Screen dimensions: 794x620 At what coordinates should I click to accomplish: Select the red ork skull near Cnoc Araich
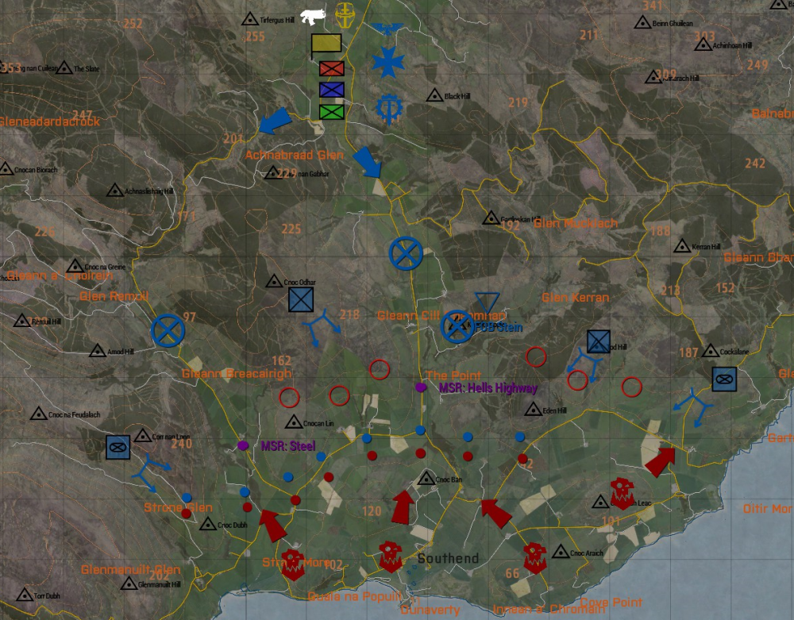pos(534,558)
